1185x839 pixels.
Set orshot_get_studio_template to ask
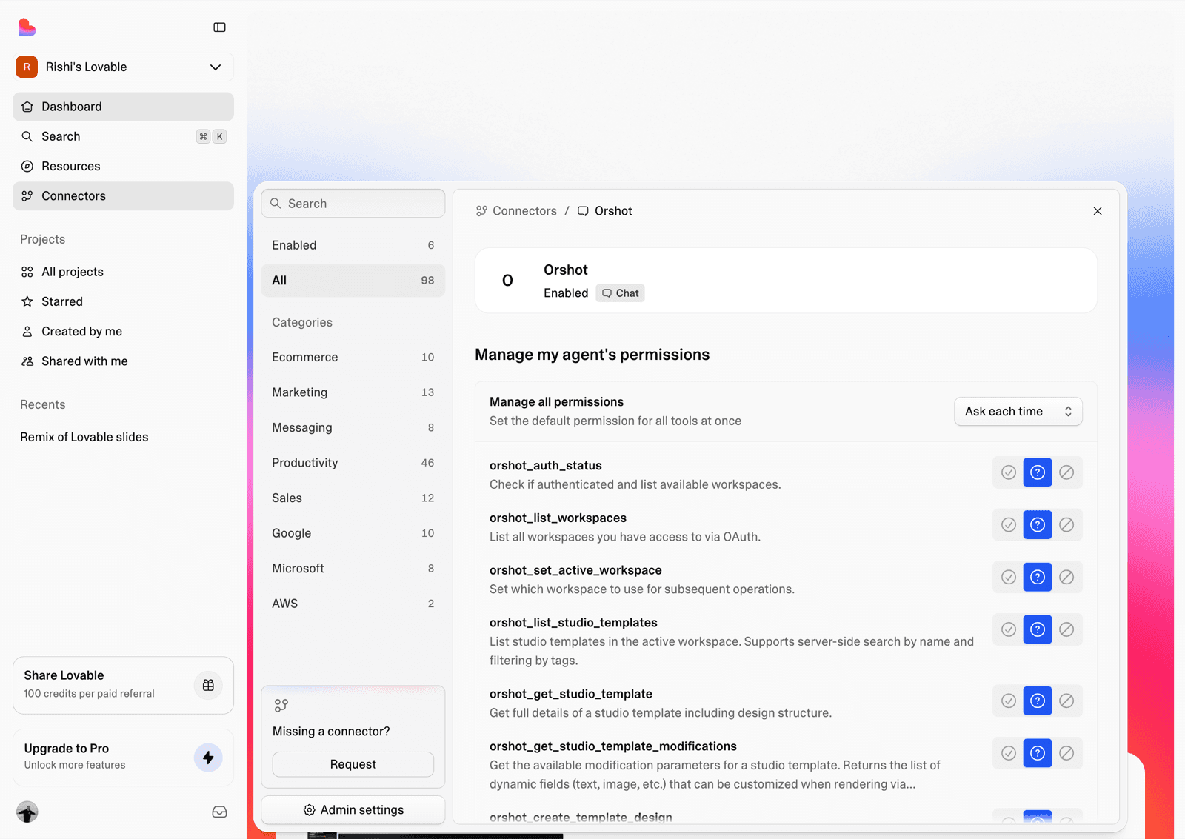(x=1038, y=701)
